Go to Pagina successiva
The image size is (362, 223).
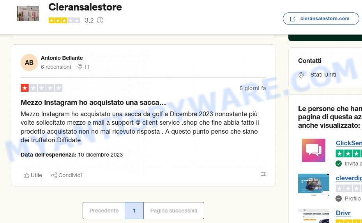coord(174,211)
